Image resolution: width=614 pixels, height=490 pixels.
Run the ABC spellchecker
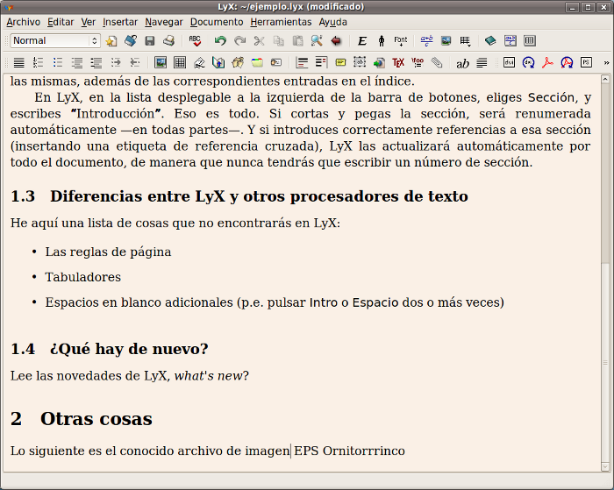click(195, 40)
